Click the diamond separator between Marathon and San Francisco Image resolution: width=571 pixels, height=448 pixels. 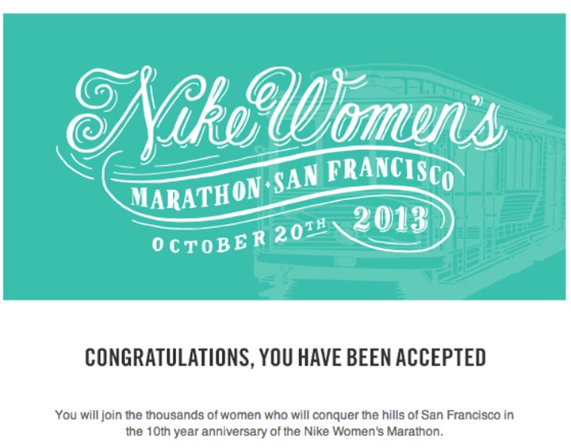coord(266,187)
